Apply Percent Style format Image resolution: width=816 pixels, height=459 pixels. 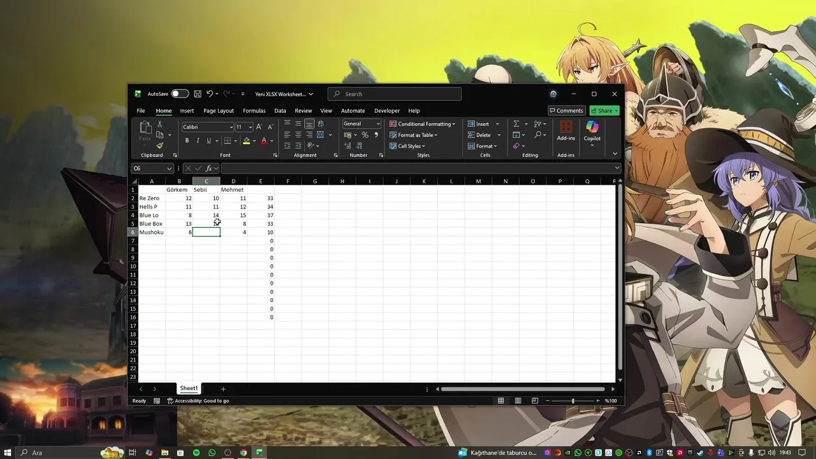pyautogui.click(x=365, y=135)
